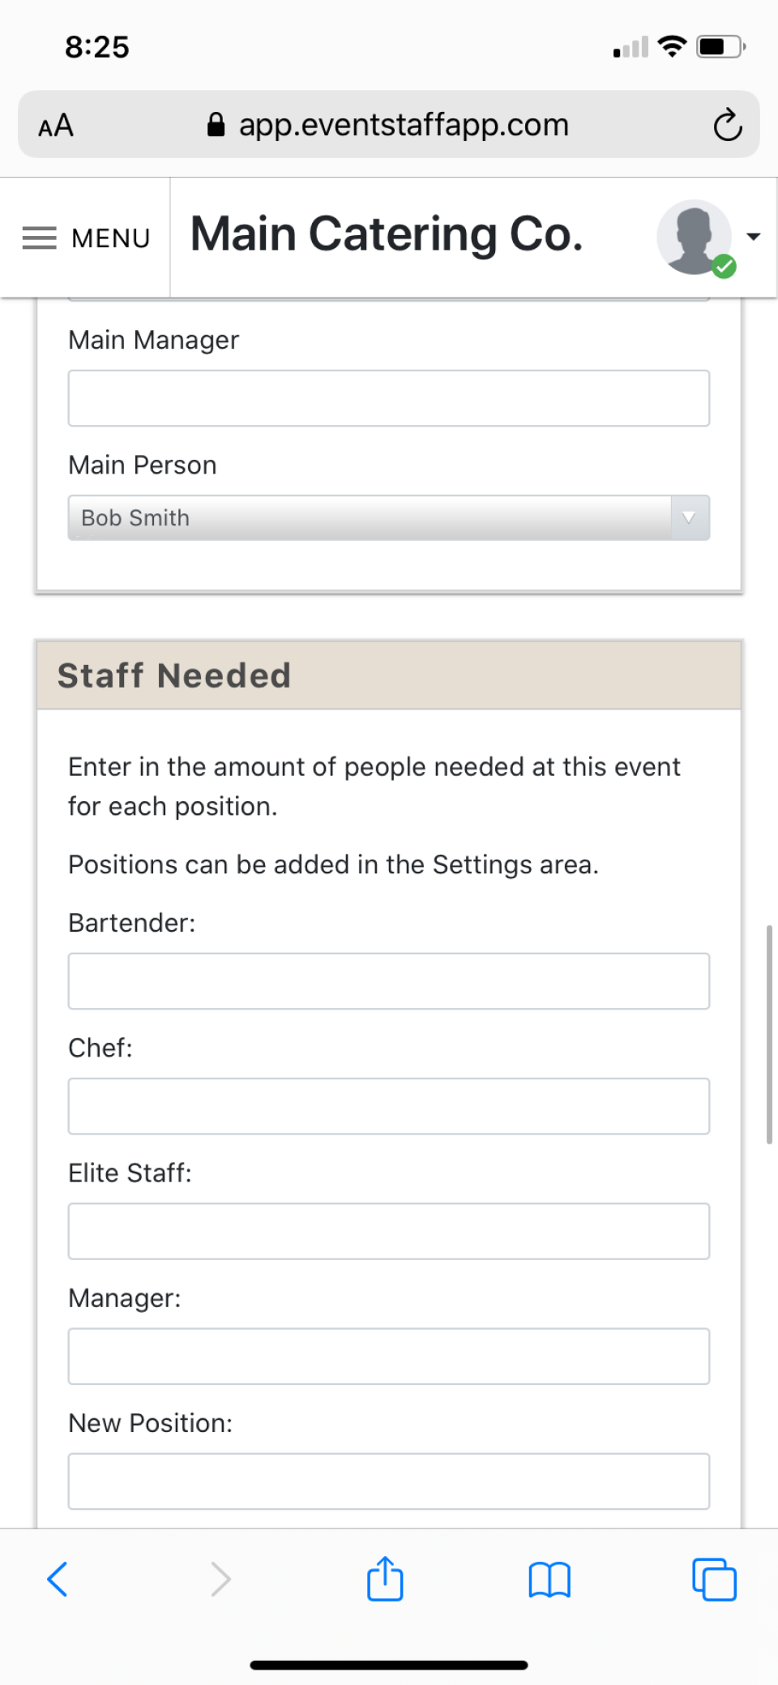Select the Staff Needed section header
The width and height of the screenshot is (778, 1685).
[175, 675]
